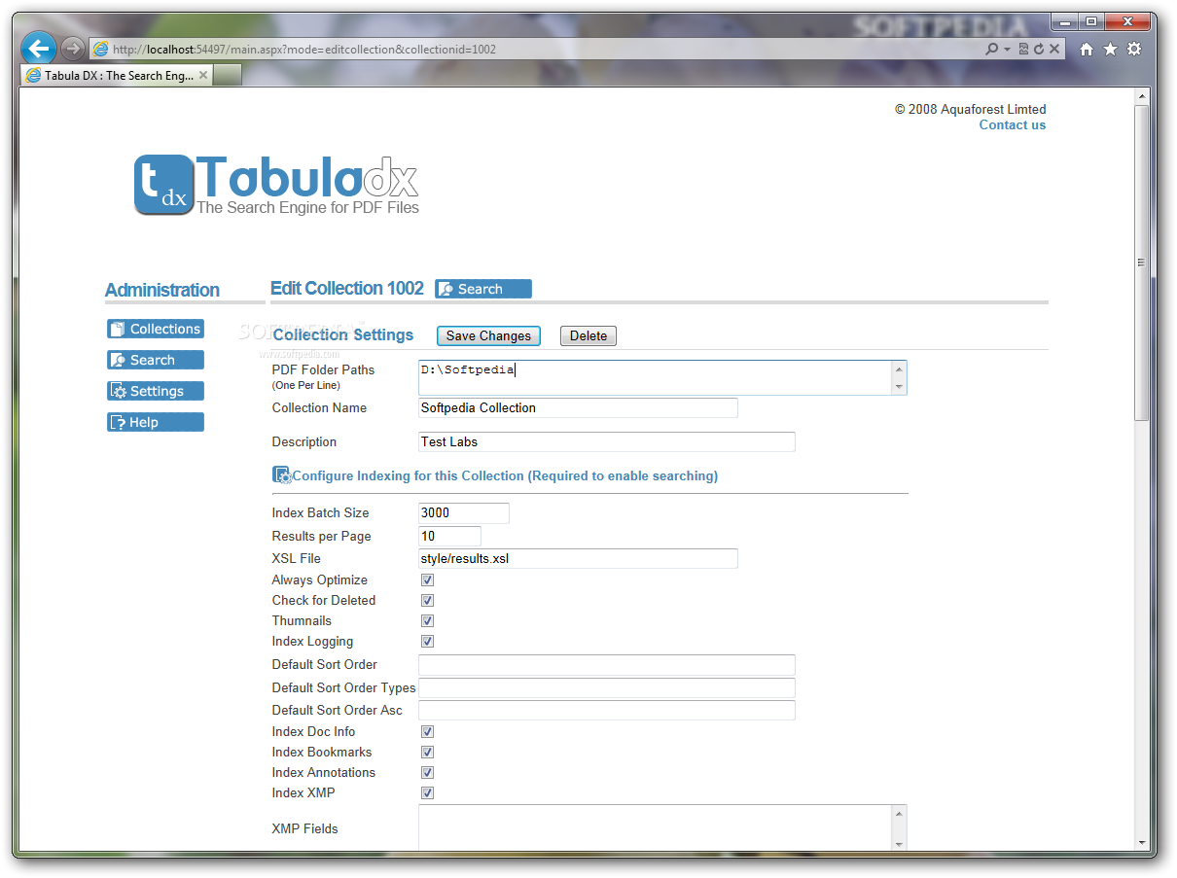
Task: Toggle the Index Logging checkbox
Action: point(427,641)
